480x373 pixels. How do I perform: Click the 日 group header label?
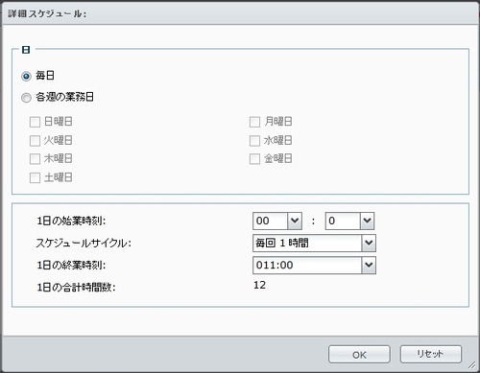tap(26, 50)
